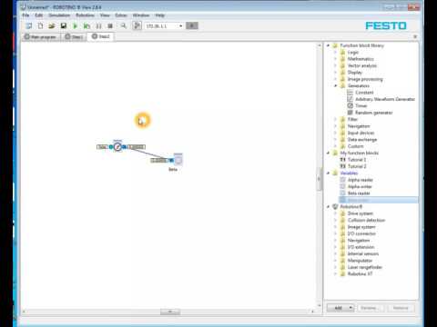Open the Help menu
The height and width of the screenshot is (327, 437).
[160, 15]
